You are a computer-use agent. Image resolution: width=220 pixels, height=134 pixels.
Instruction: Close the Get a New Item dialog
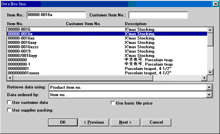tap(215, 4)
